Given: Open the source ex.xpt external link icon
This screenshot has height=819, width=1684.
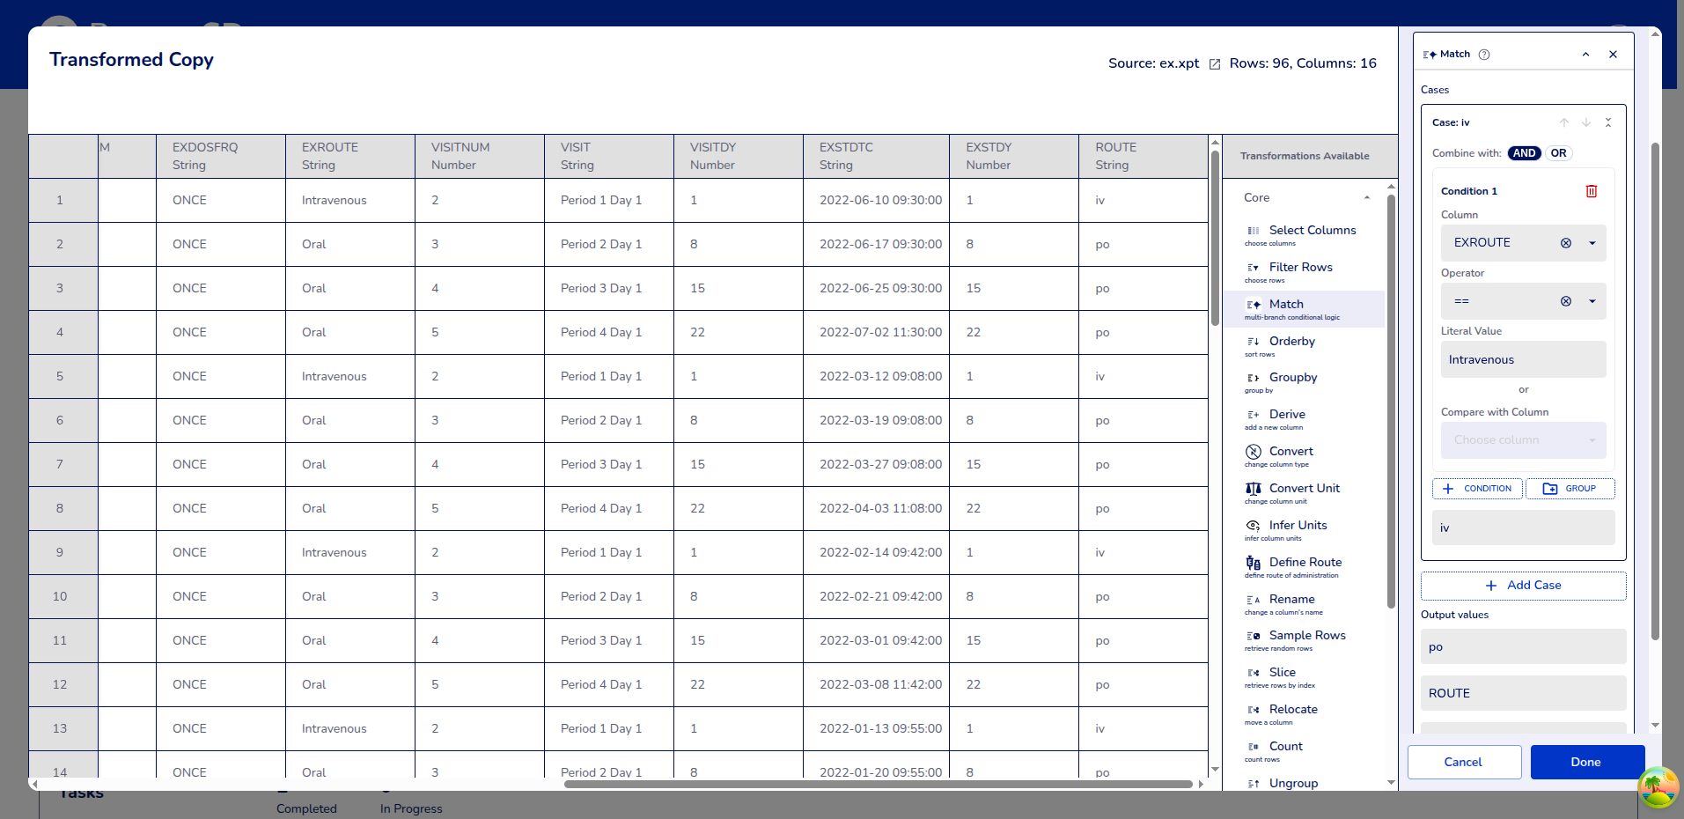Looking at the screenshot, I should tap(1215, 64).
